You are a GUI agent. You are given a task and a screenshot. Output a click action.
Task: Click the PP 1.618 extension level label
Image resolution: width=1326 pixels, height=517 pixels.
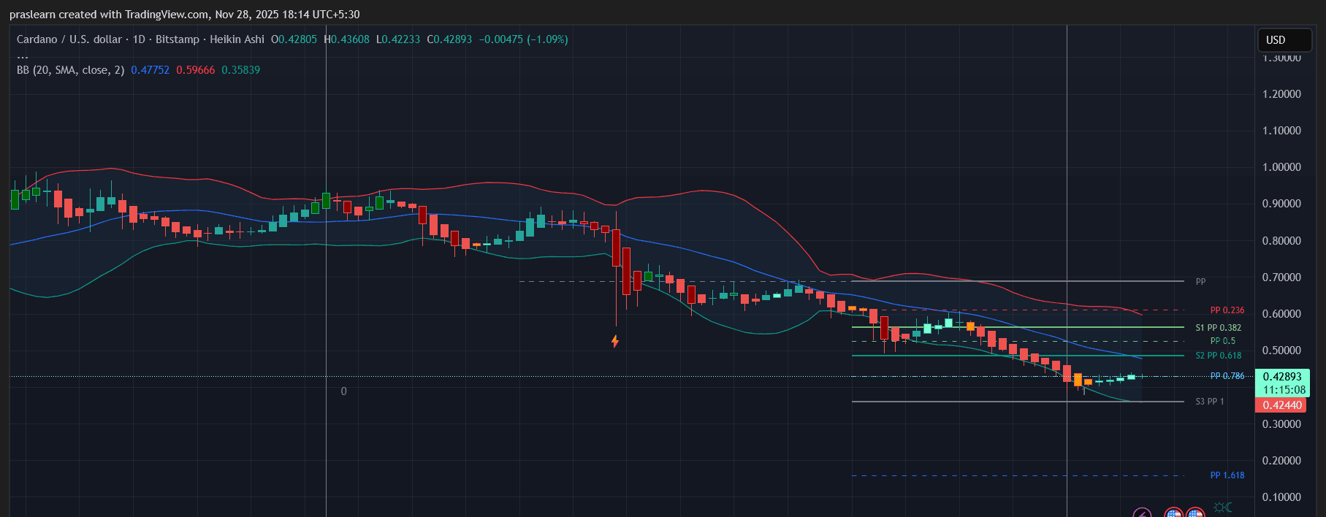pyautogui.click(x=1227, y=475)
